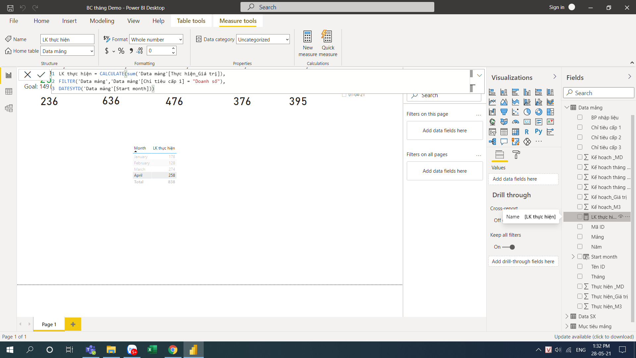
Task: Insert a ribbon chart visual
Action: coord(550,102)
